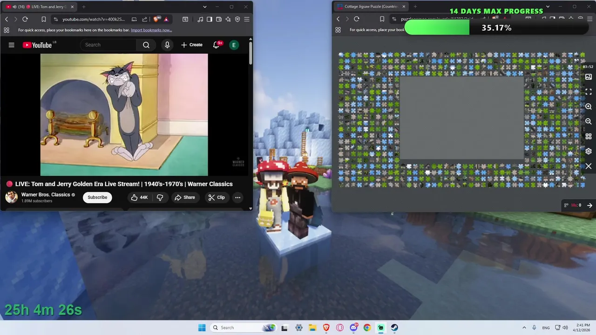The width and height of the screenshot is (596, 335).
Task: Expand tab search dropdown in puzzle window
Action: (548, 7)
